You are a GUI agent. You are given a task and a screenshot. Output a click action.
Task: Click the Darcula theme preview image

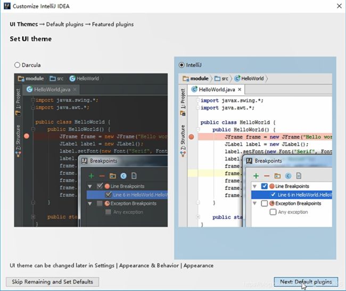(91, 150)
